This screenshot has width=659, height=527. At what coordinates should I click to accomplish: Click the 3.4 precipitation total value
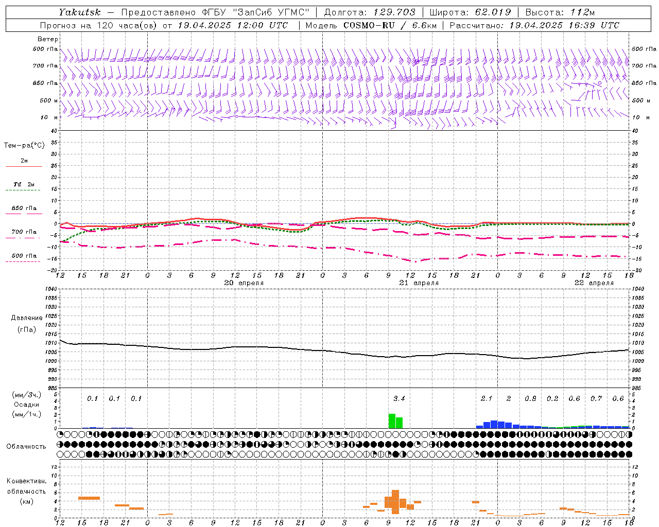[399, 398]
